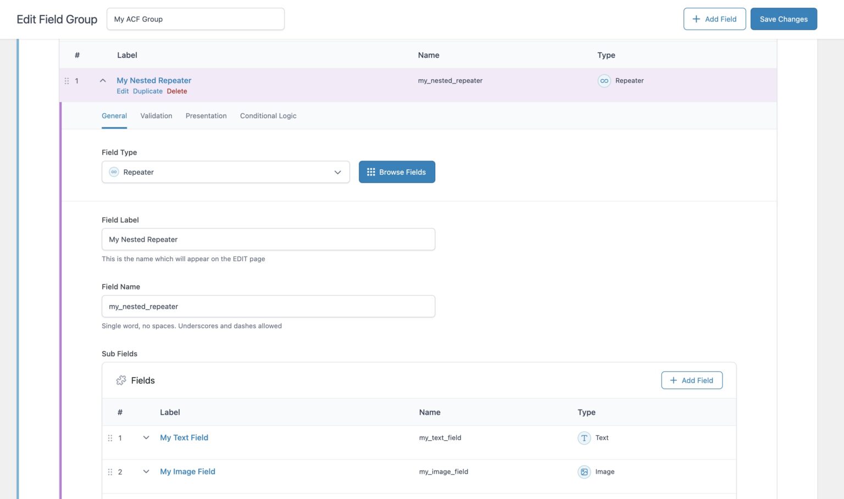The height and width of the screenshot is (499, 844).
Task: Open the Field Type dropdown
Action: (x=337, y=171)
